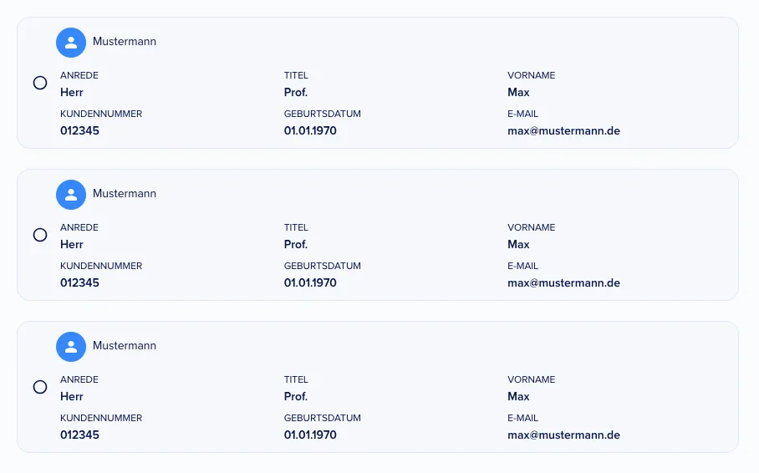Viewport: 759px width, 473px height.
Task: Click the email max@mustermann.de in the first card
Action: (x=563, y=130)
